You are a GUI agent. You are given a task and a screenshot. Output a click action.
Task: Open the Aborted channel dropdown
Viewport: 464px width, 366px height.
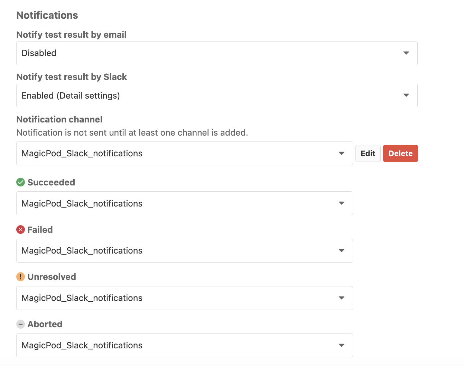click(x=185, y=345)
